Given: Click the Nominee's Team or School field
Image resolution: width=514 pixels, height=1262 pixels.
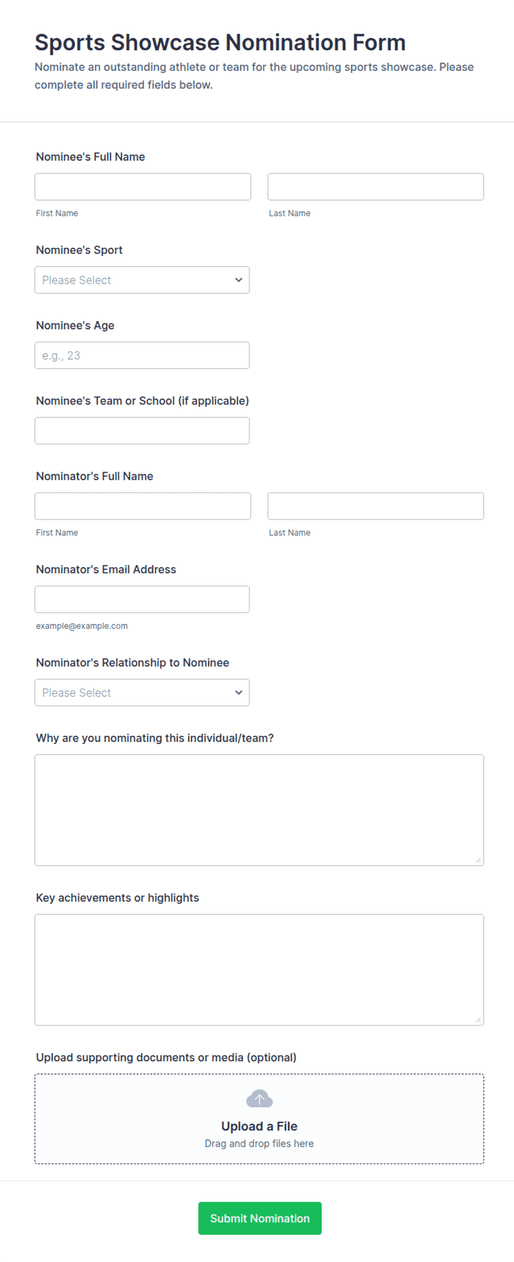Looking at the screenshot, I should coord(142,431).
